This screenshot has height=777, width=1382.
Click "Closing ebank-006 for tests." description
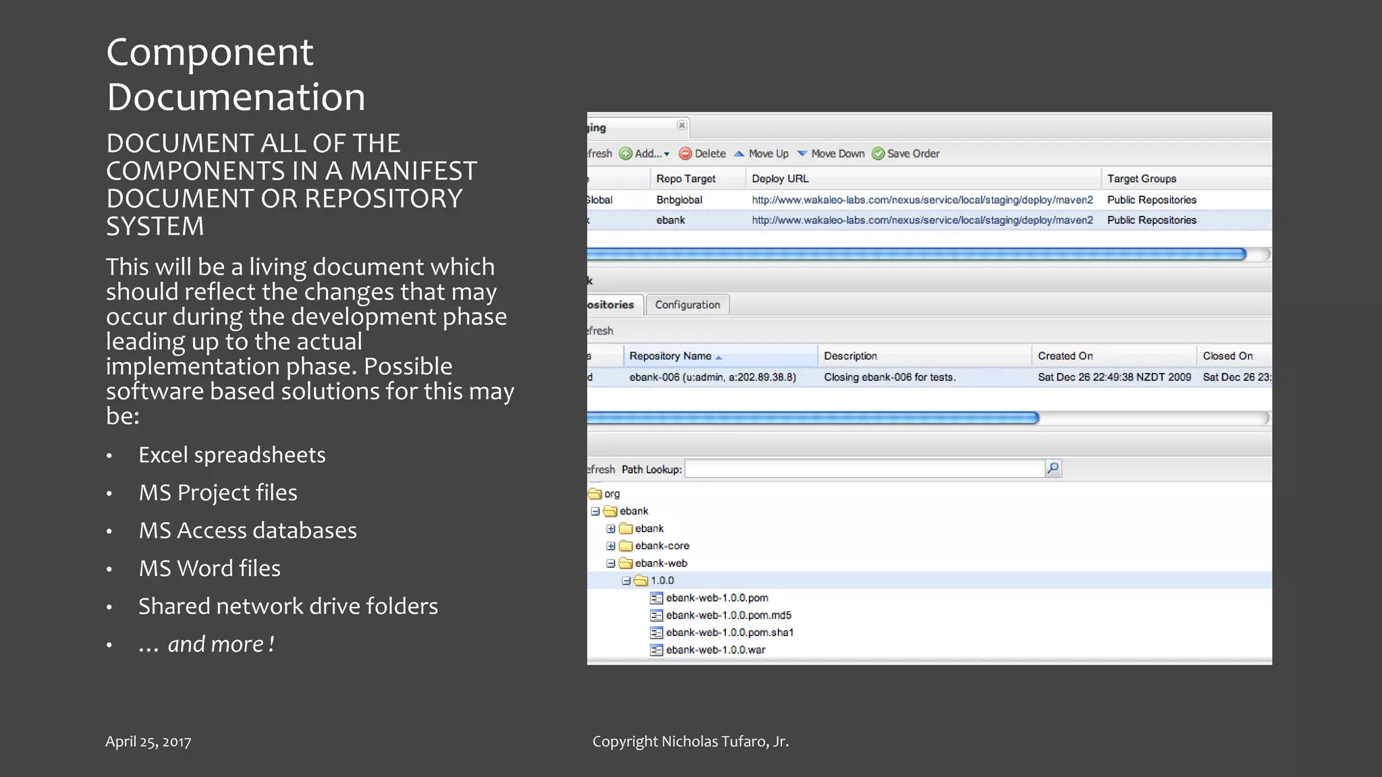point(889,377)
